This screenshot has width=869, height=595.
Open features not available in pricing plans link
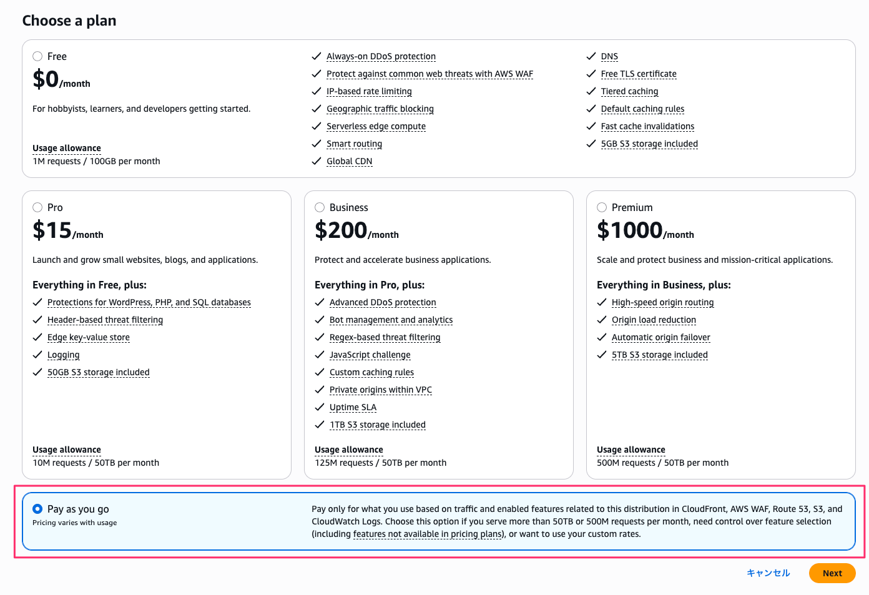pos(428,534)
